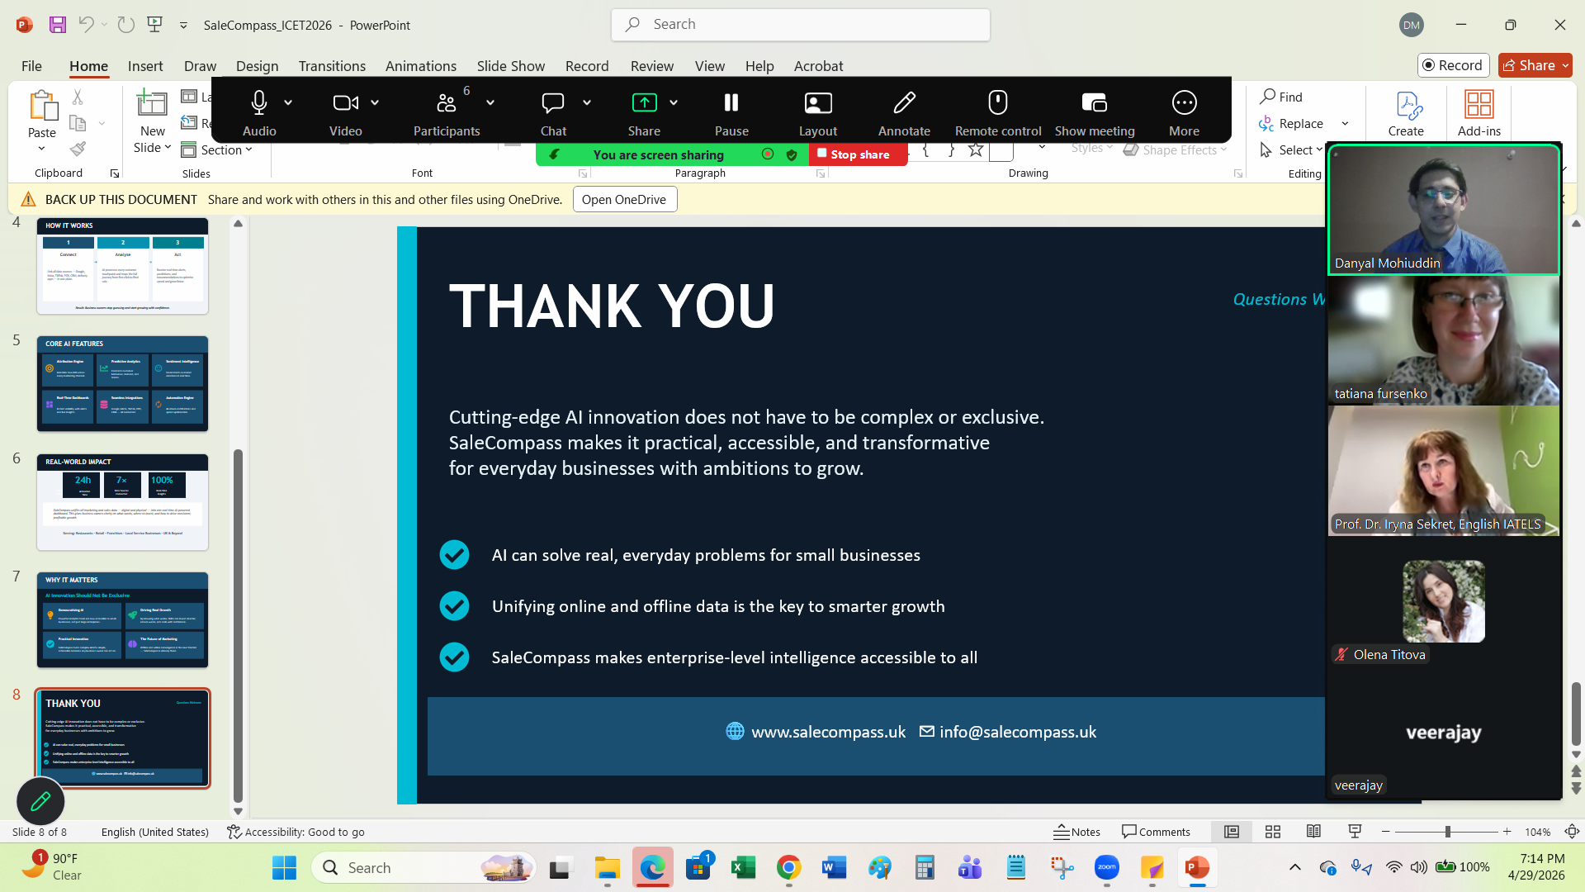Image resolution: width=1585 pixels, height=892 pixels.
Task: Open the Zoom Annotate tool
Action: click(x=904, y=112)
